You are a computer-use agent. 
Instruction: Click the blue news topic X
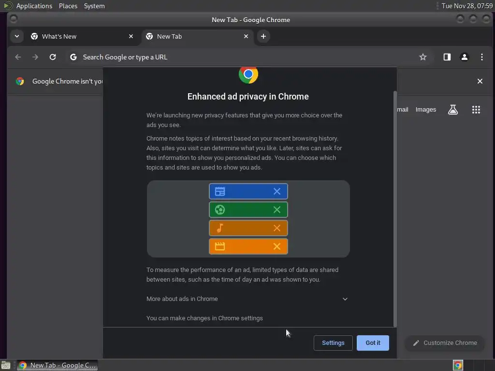coord(277,191)
